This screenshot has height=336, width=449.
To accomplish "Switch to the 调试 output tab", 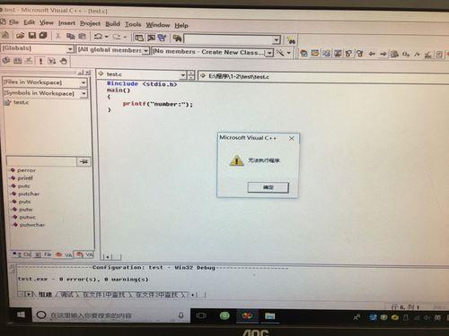I will point(66,295).
